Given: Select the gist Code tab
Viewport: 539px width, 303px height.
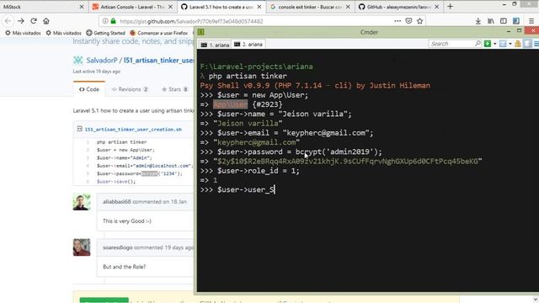Looking at the screenshot, I should pyautogui.click(x=89, y=89).
